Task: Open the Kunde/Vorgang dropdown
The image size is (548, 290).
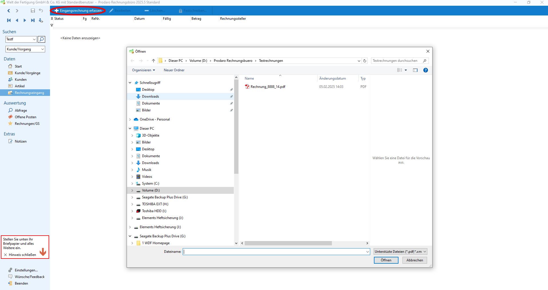Action: coord(43,49)
